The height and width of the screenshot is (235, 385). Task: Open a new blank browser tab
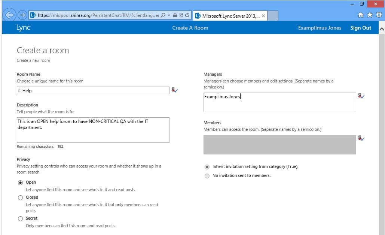[272, 16]
